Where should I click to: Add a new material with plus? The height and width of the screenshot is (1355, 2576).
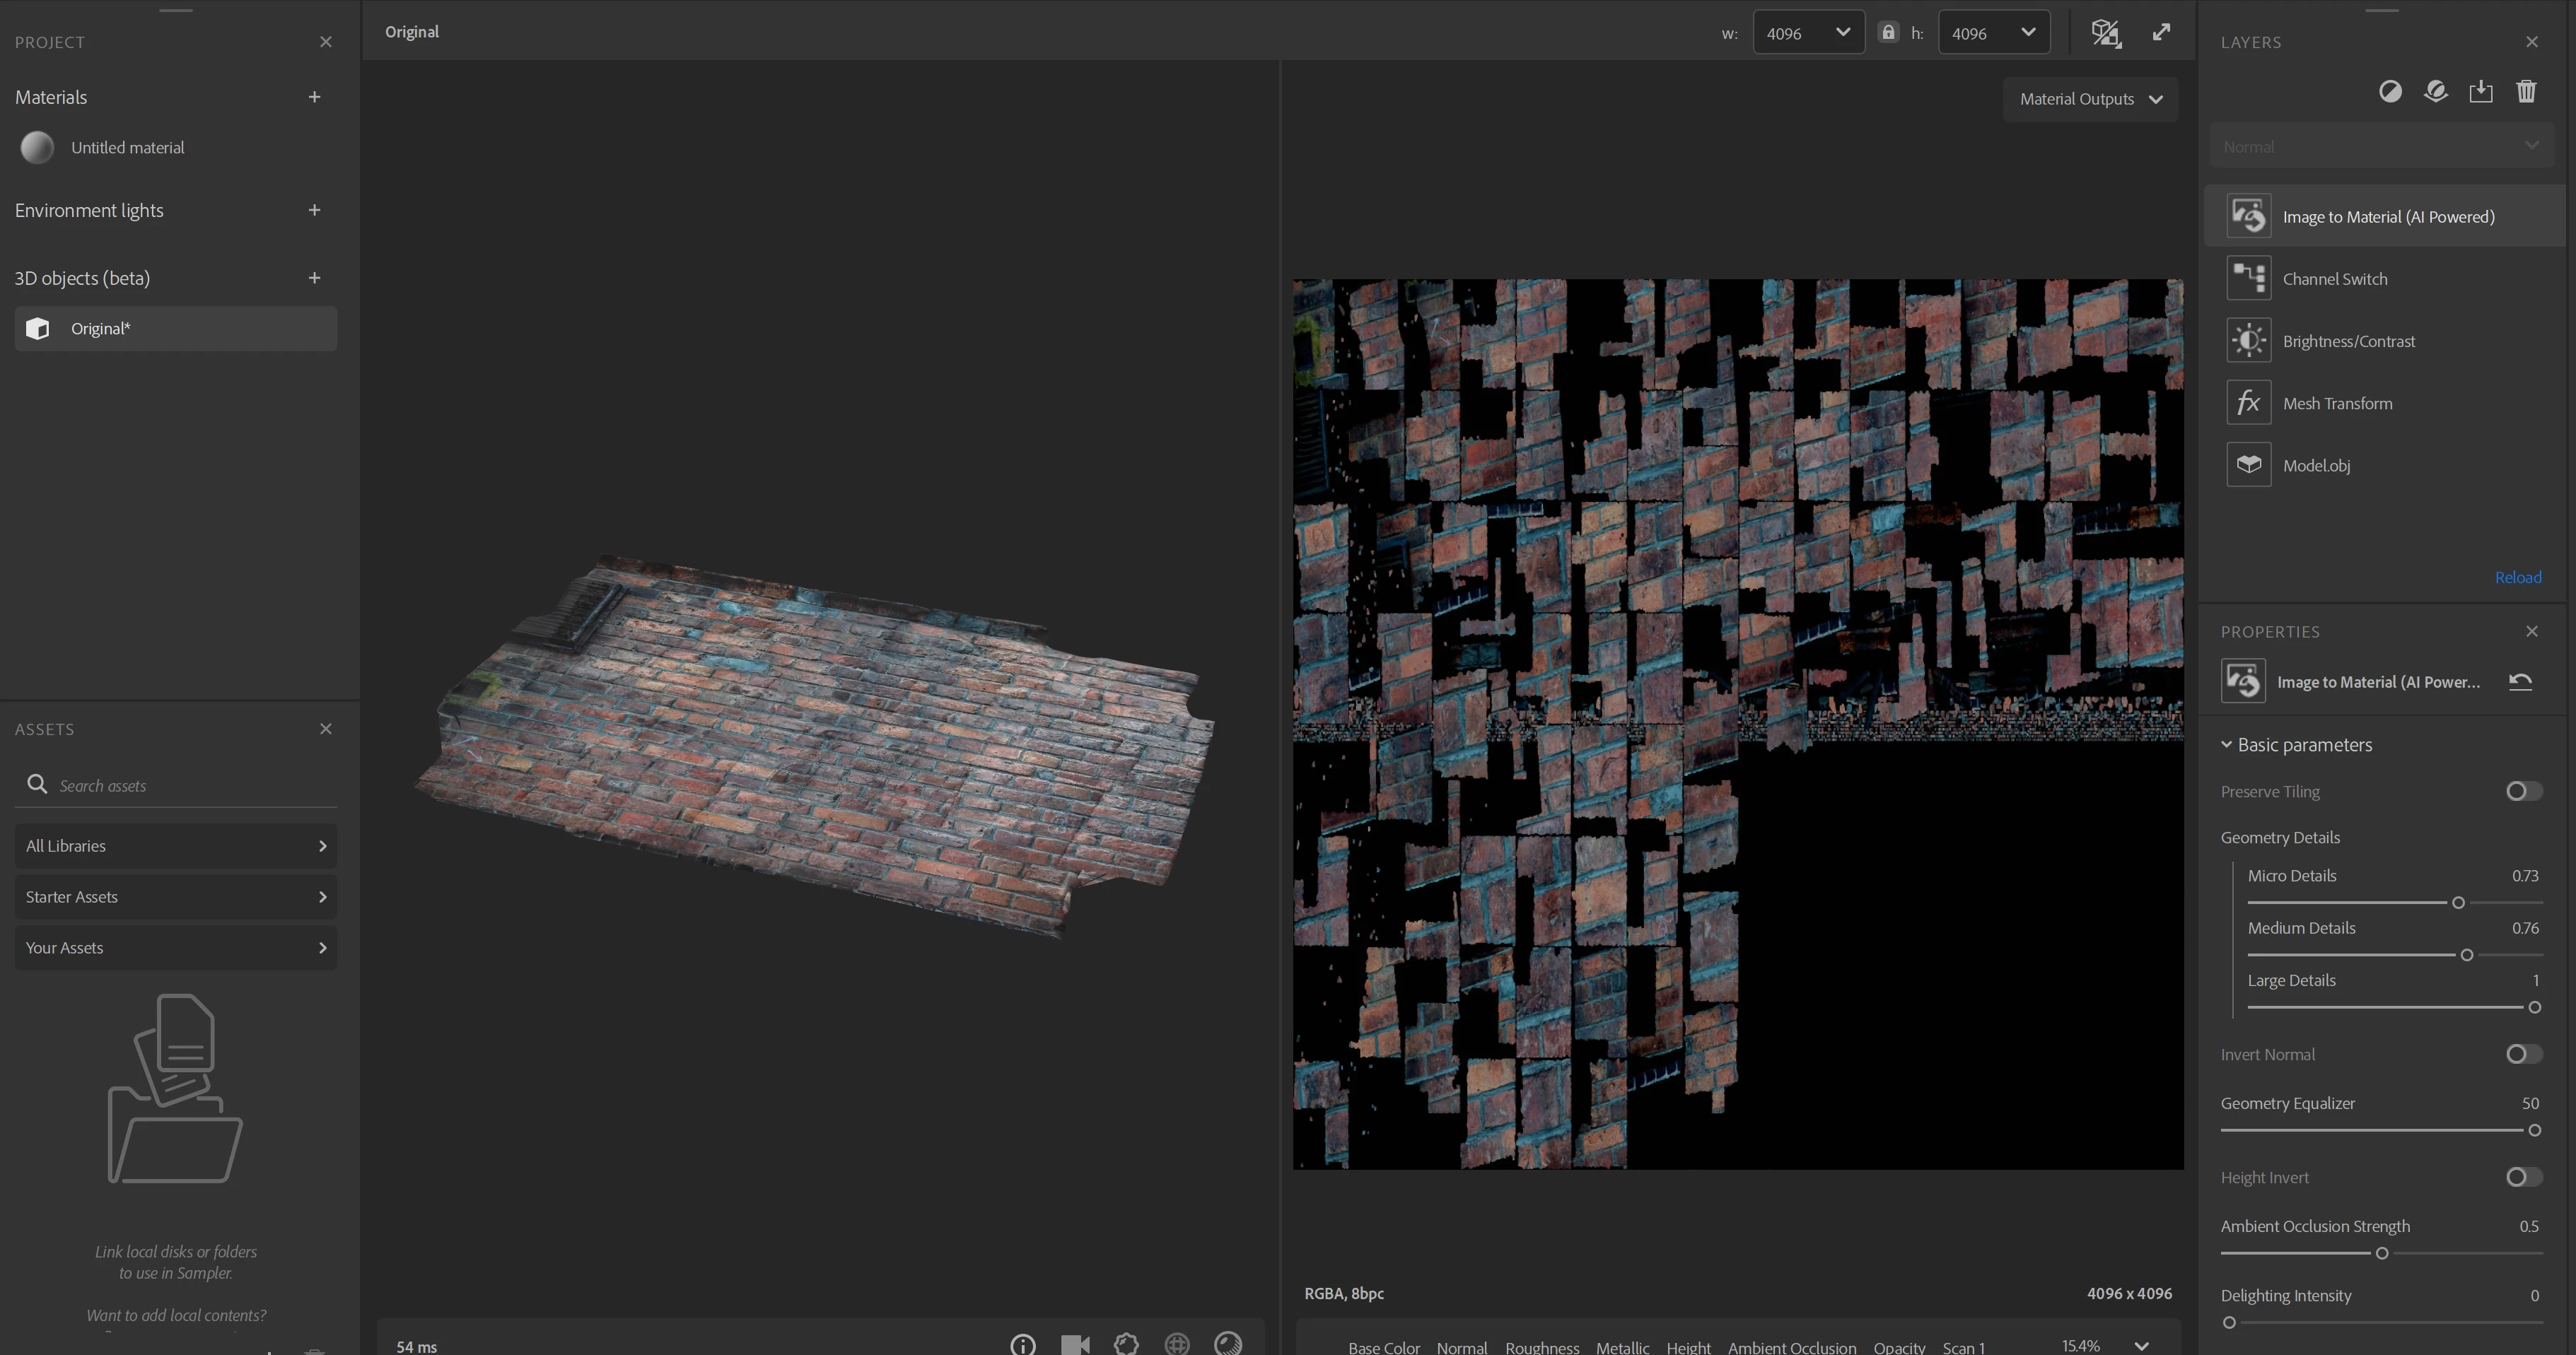[x=314, y=97]
